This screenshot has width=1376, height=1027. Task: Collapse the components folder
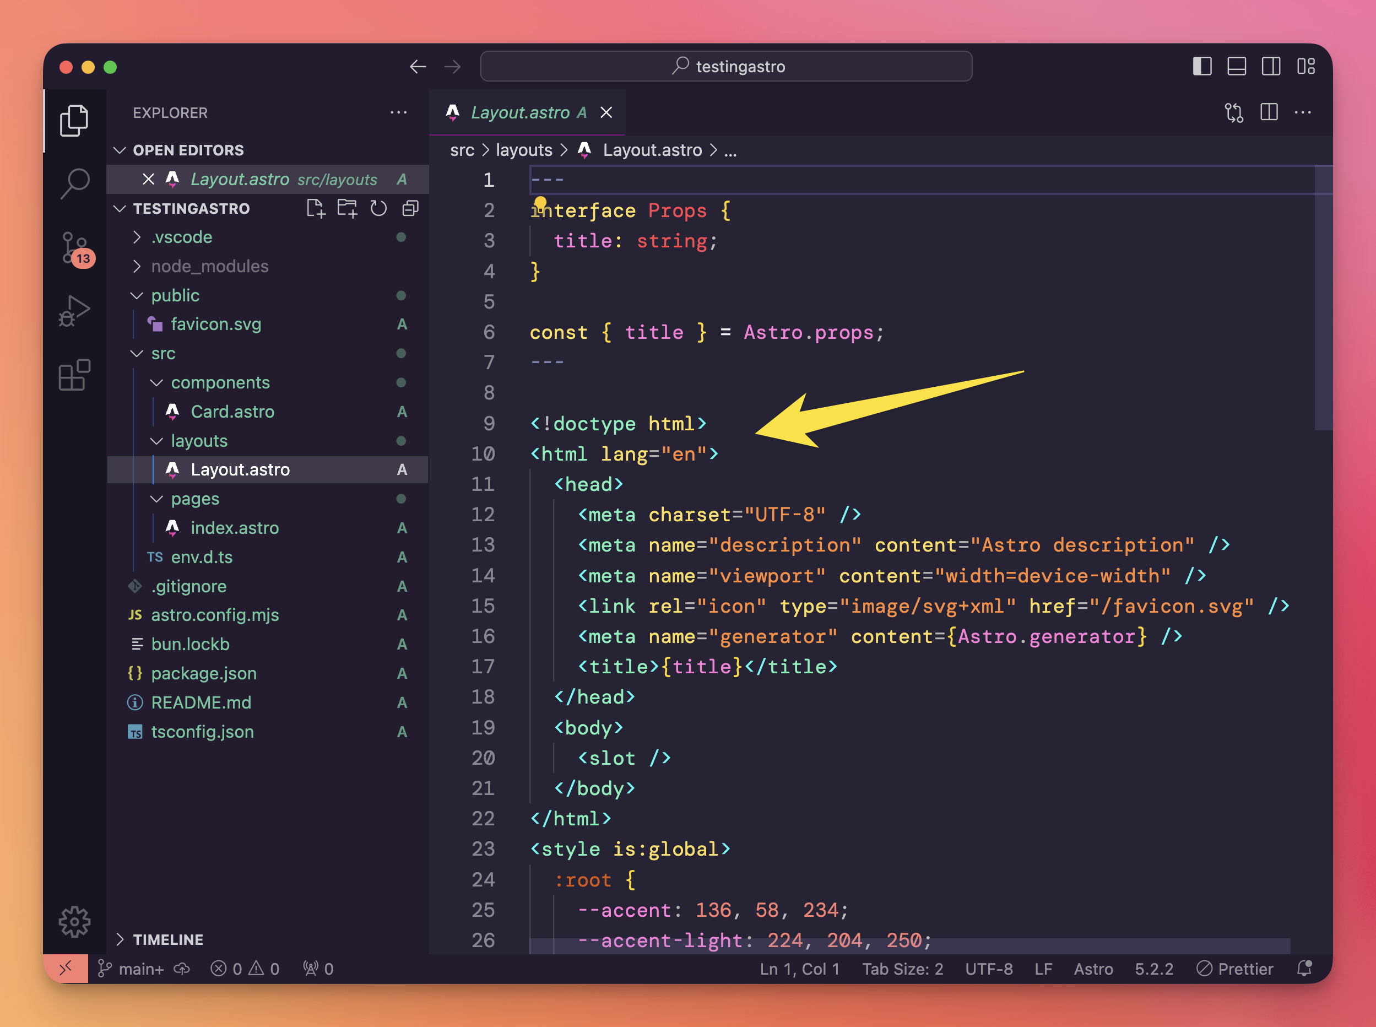pos(220,382)
